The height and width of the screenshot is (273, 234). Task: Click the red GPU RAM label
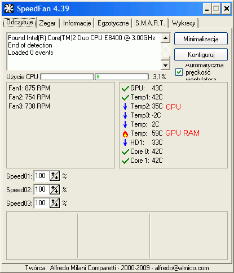(182, 133)
